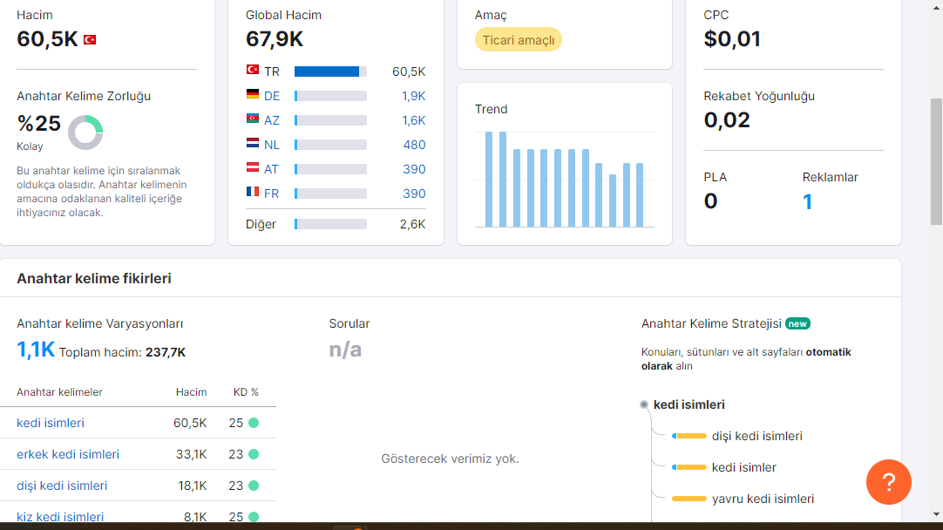Screen dimensions: 943x530
Task: Click the 1,6K volume for AZ
Action: click(x=414, y=120)
